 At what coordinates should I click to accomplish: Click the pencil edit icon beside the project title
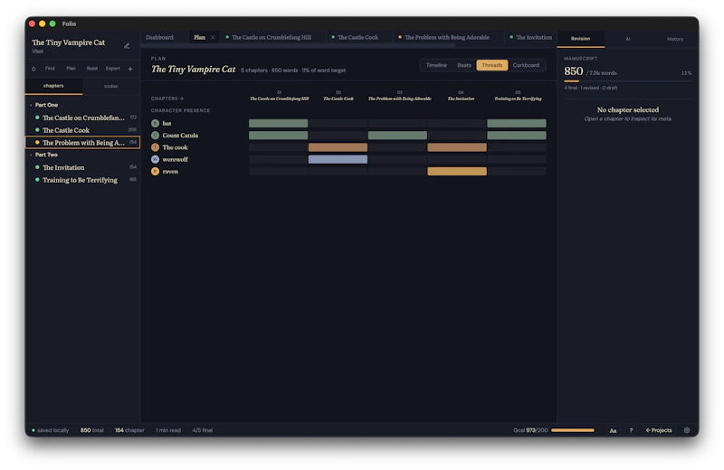point(127,46)
